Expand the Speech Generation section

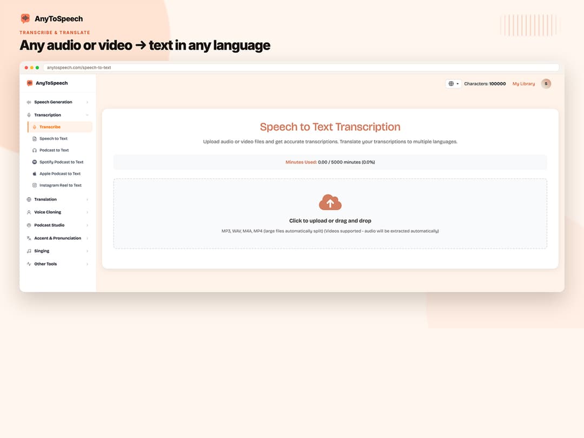(x=57, y=102)
